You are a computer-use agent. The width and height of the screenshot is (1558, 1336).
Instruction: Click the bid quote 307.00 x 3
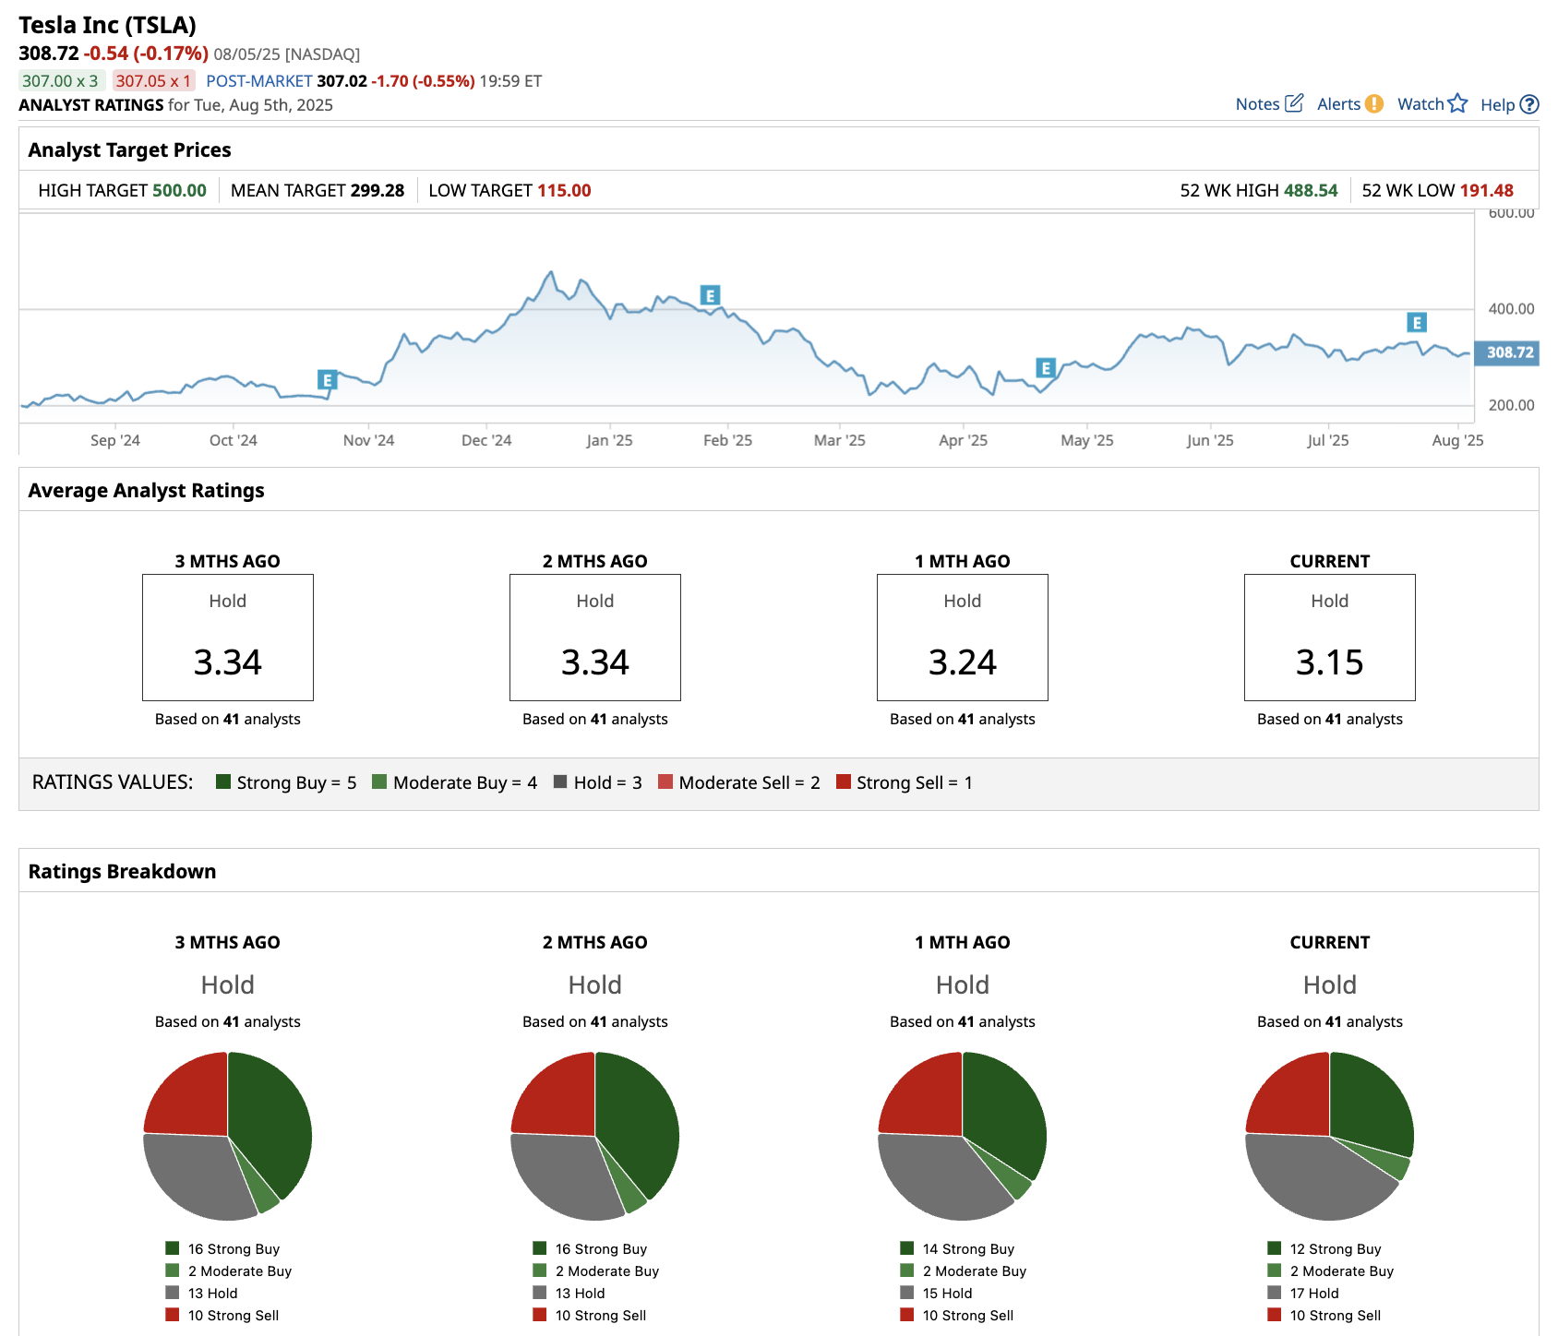click(x=61, y=80)
